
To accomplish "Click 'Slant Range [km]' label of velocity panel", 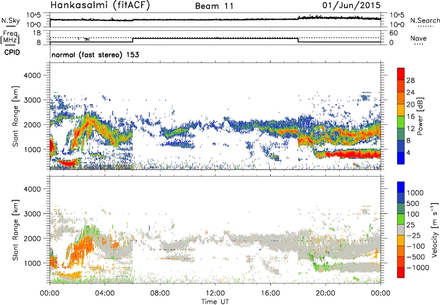I will click(15, 230).
